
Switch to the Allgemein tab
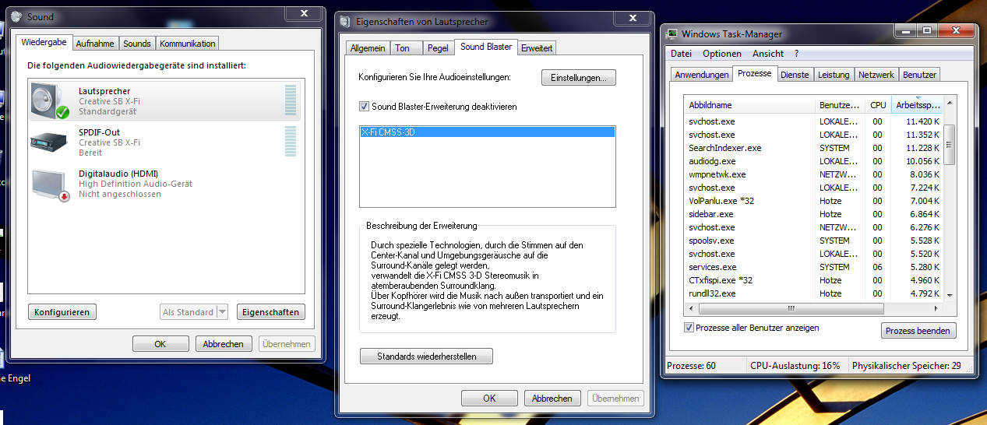(x=368, y=48)
